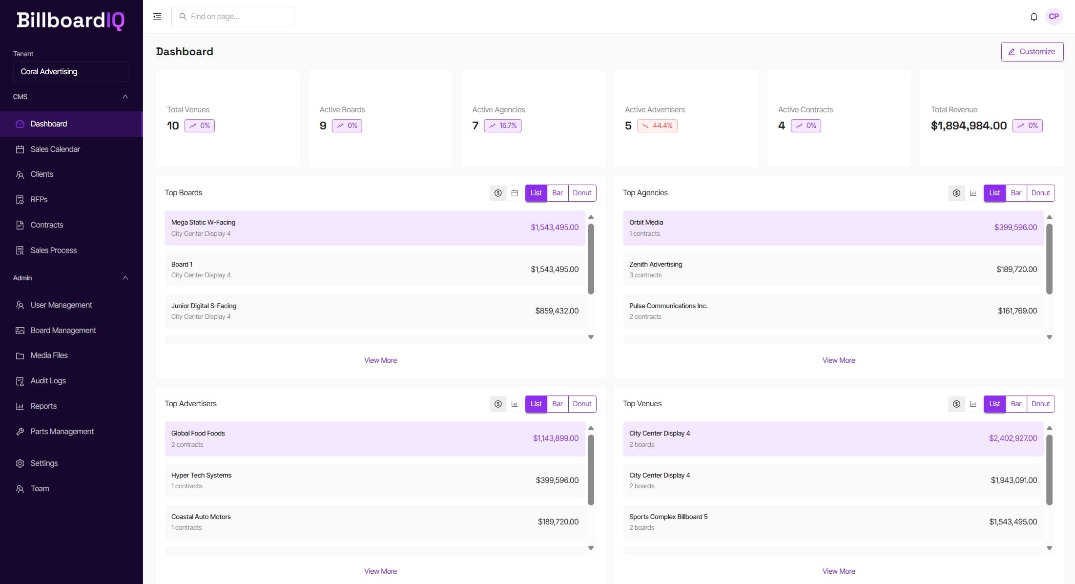Switch Top Agencies to Bar view

pos(1016,193)
